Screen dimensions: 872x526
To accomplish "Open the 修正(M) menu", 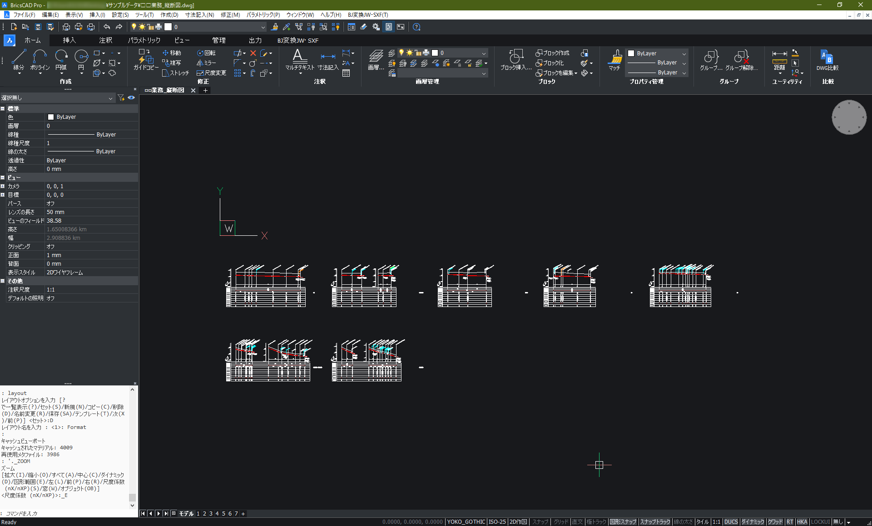I will click(230, 15).
